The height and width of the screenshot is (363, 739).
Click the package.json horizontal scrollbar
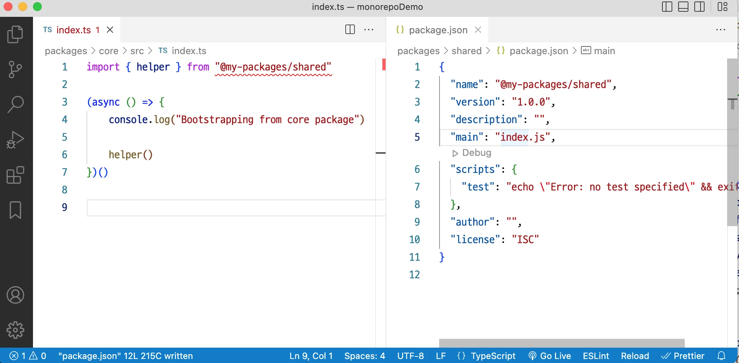click(562, 343)
